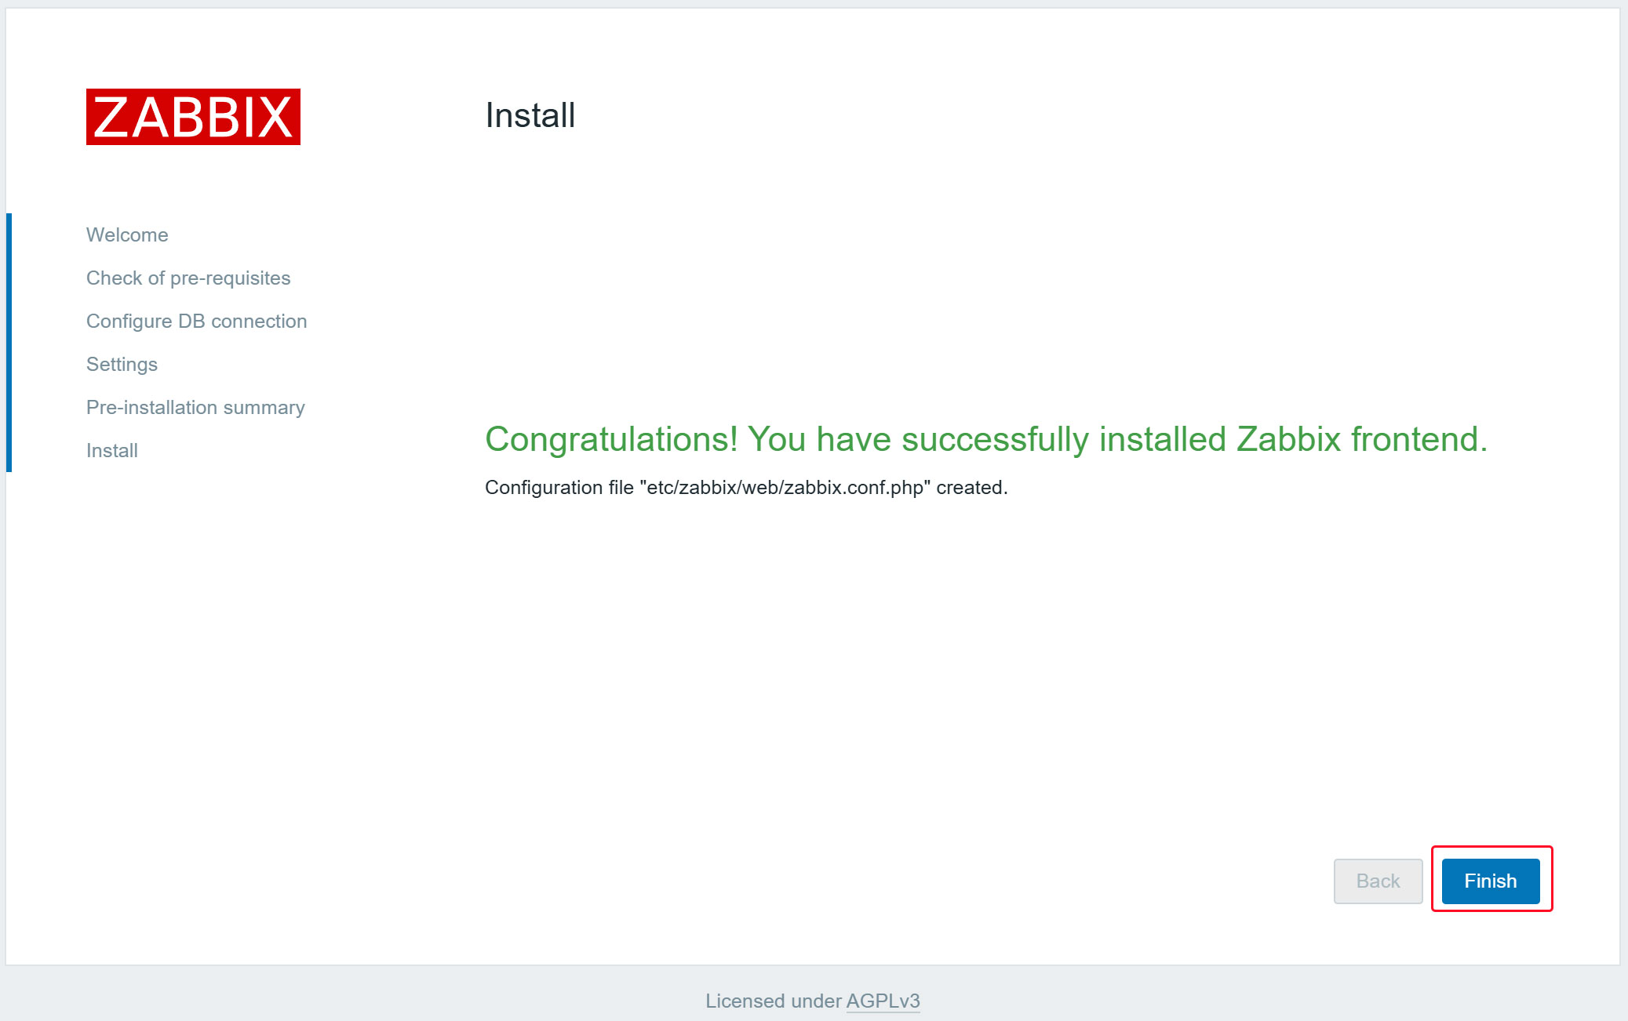Click the "Configuration file" text
This screenshot has width=1628, height=1021.
coord(559,487)
